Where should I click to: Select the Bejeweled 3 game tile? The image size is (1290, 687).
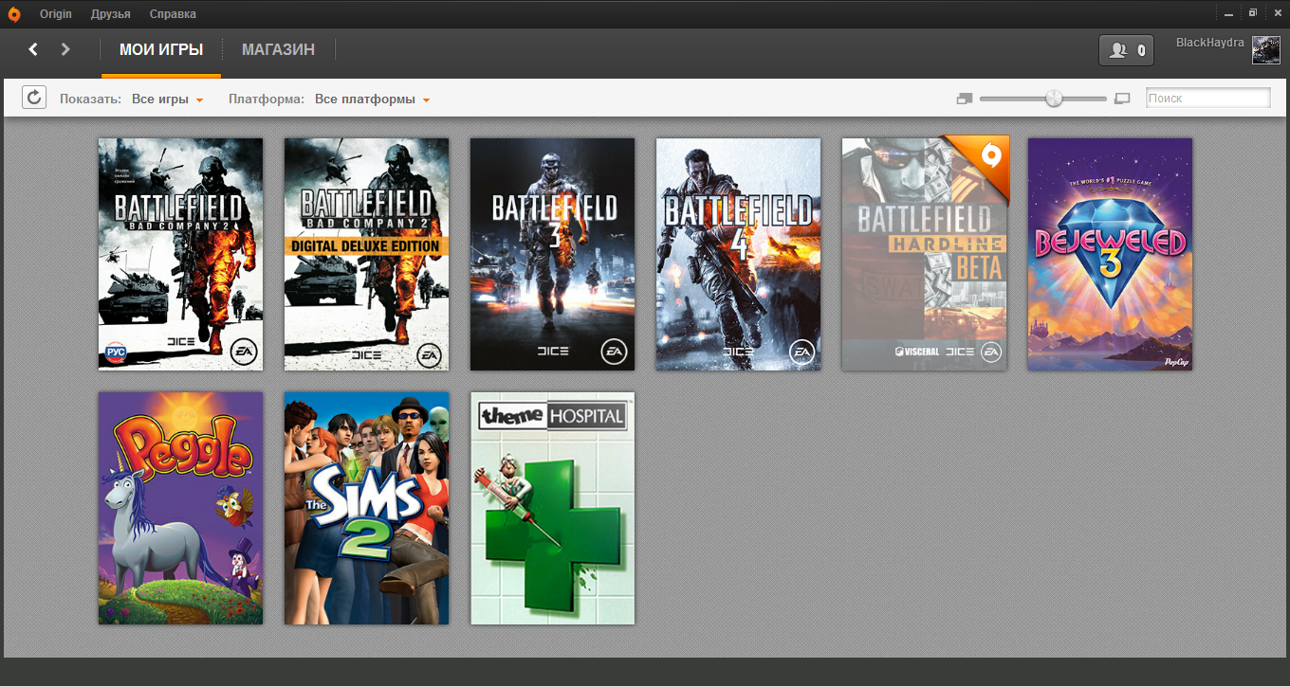[1110, 254]
